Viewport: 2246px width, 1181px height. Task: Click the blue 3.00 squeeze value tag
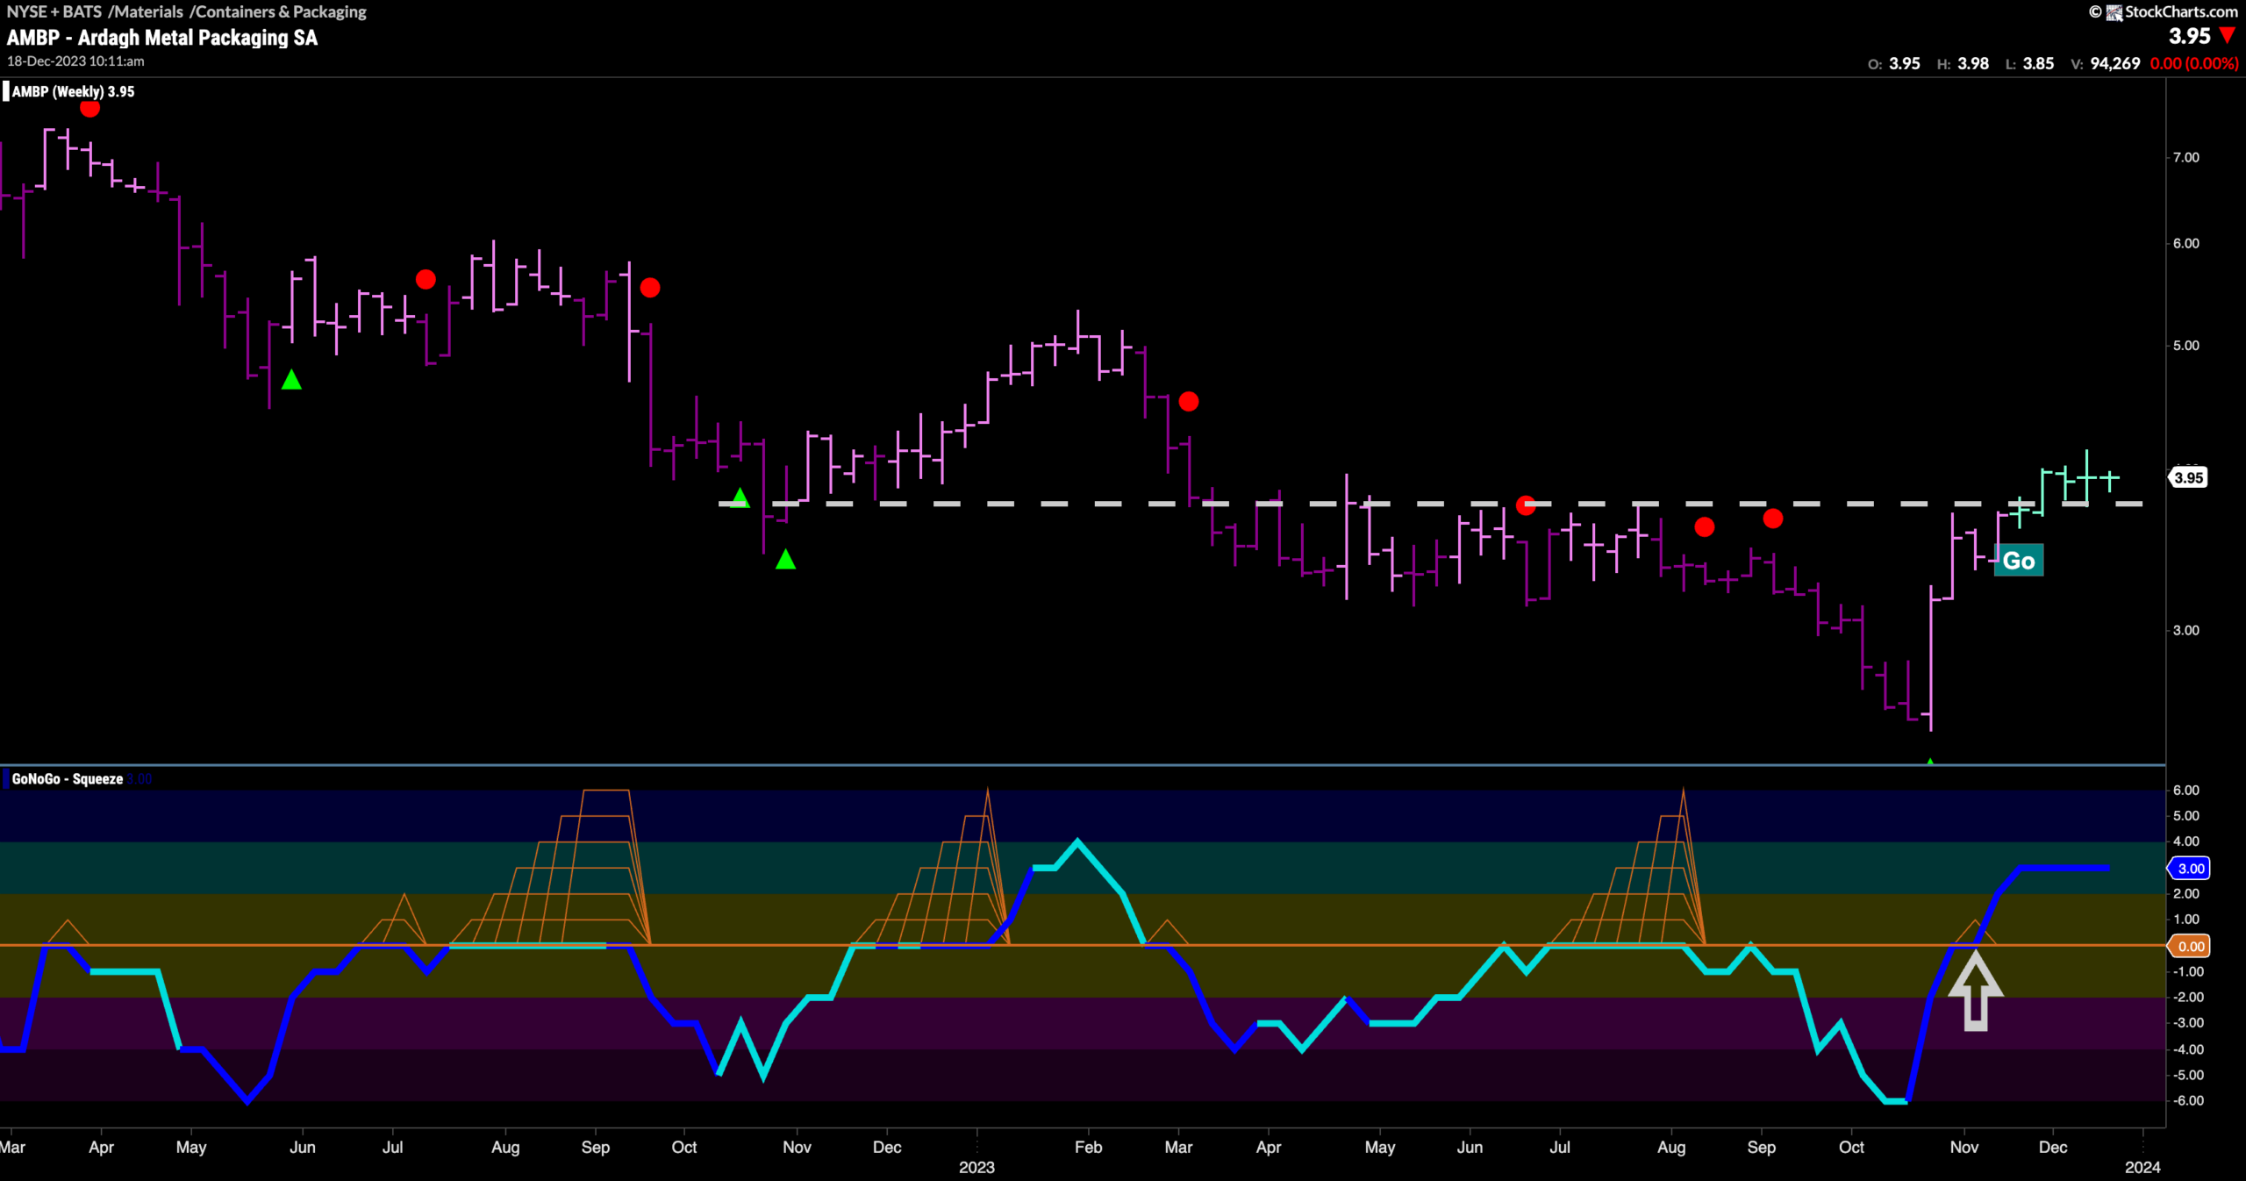[2189, 869]
